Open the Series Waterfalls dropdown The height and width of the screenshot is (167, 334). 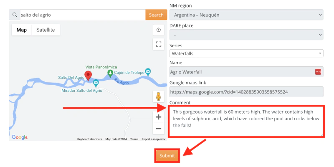tap(246, 53)
